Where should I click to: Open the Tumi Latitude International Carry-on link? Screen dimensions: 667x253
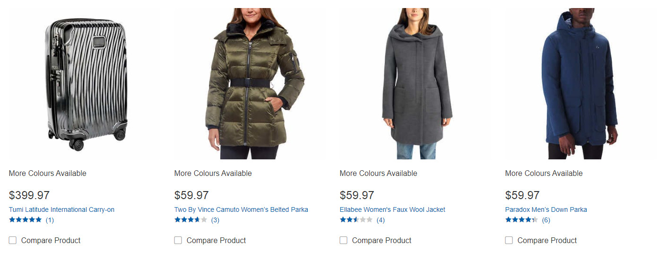point(61,209)
